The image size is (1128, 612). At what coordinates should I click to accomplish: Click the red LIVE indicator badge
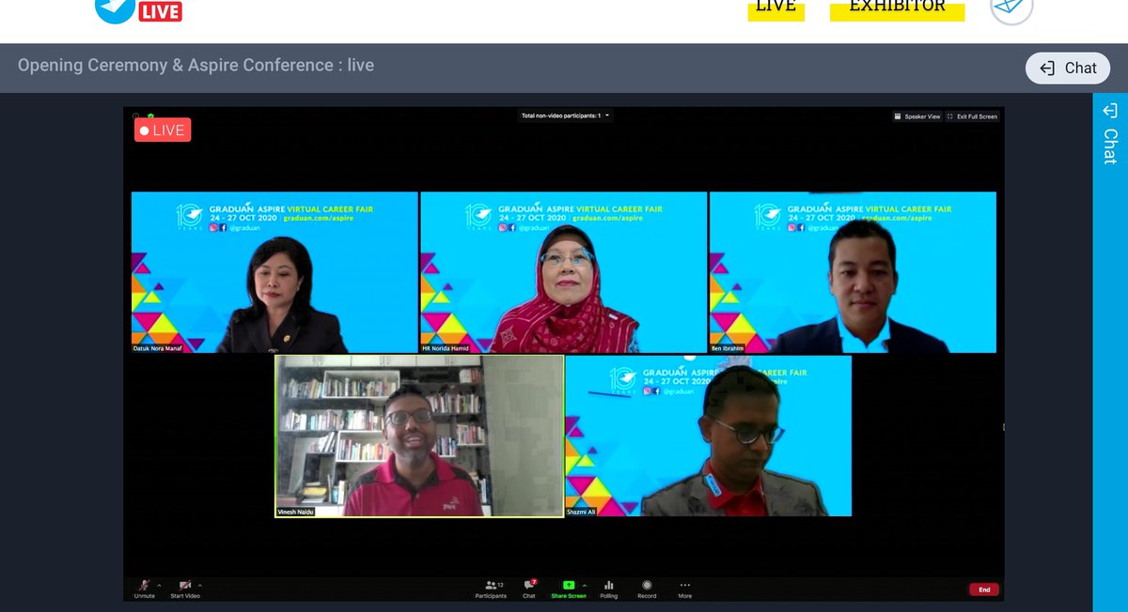163,130
